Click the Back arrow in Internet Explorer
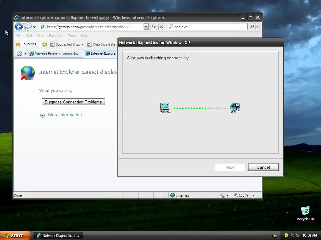The height and width of the screenshot is (240, 321). [19, 27]
